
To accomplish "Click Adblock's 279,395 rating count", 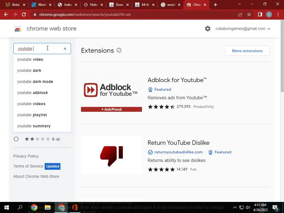I will 184,106.
